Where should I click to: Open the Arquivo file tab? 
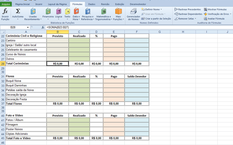pos(6,4)
